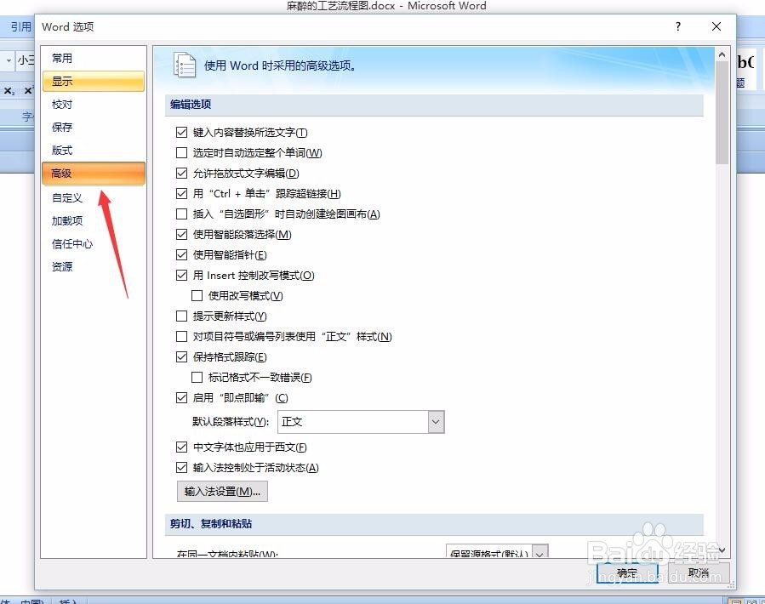Screen dimensions: 765x604
Task: Check 使用改写模式
Action: [197, 295]
